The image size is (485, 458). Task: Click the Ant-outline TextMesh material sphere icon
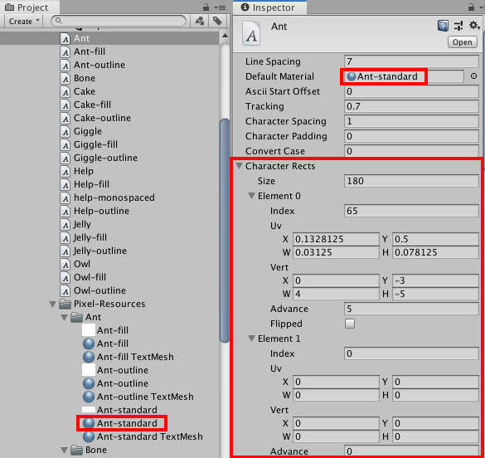(89, 397)
